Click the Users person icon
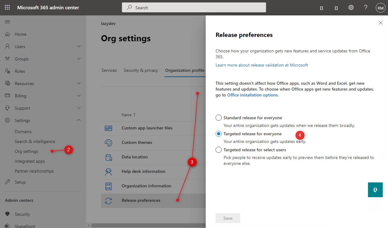The width and height of the screenshot is (388, 228). pyautogui.click(x=7, y=47)
